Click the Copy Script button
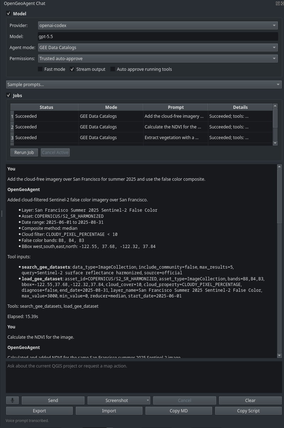Screen dimensions: 284x428 click(x=248, y=411)
